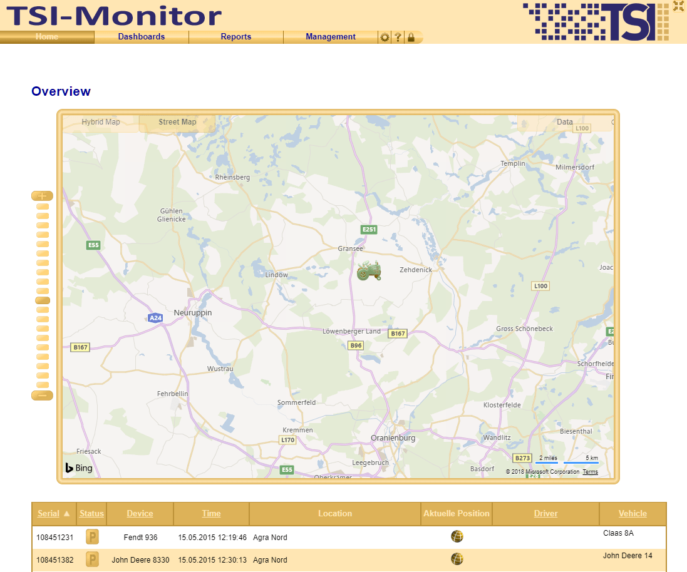Click the L170 road shield near Kremmen

pyautogui.click(x=288, y=440)
